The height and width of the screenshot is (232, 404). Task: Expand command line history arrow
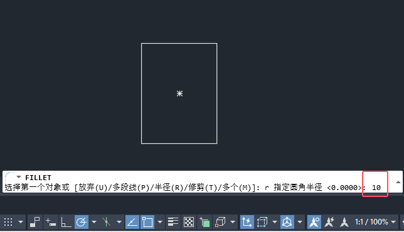coord(398,182)
